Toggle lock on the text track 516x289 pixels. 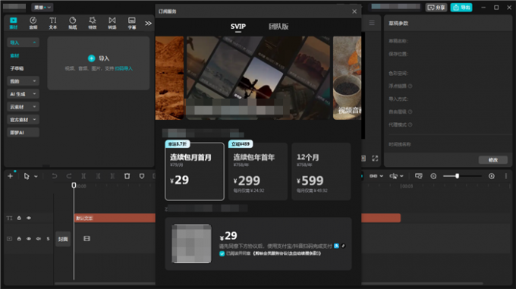click(19, 218)
